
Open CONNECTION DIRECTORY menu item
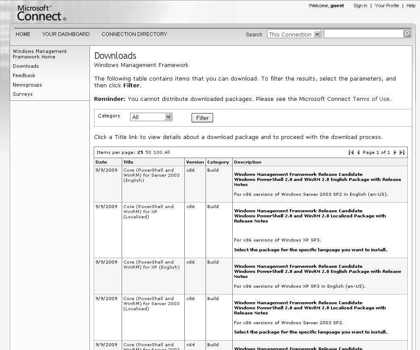[134, 34]
